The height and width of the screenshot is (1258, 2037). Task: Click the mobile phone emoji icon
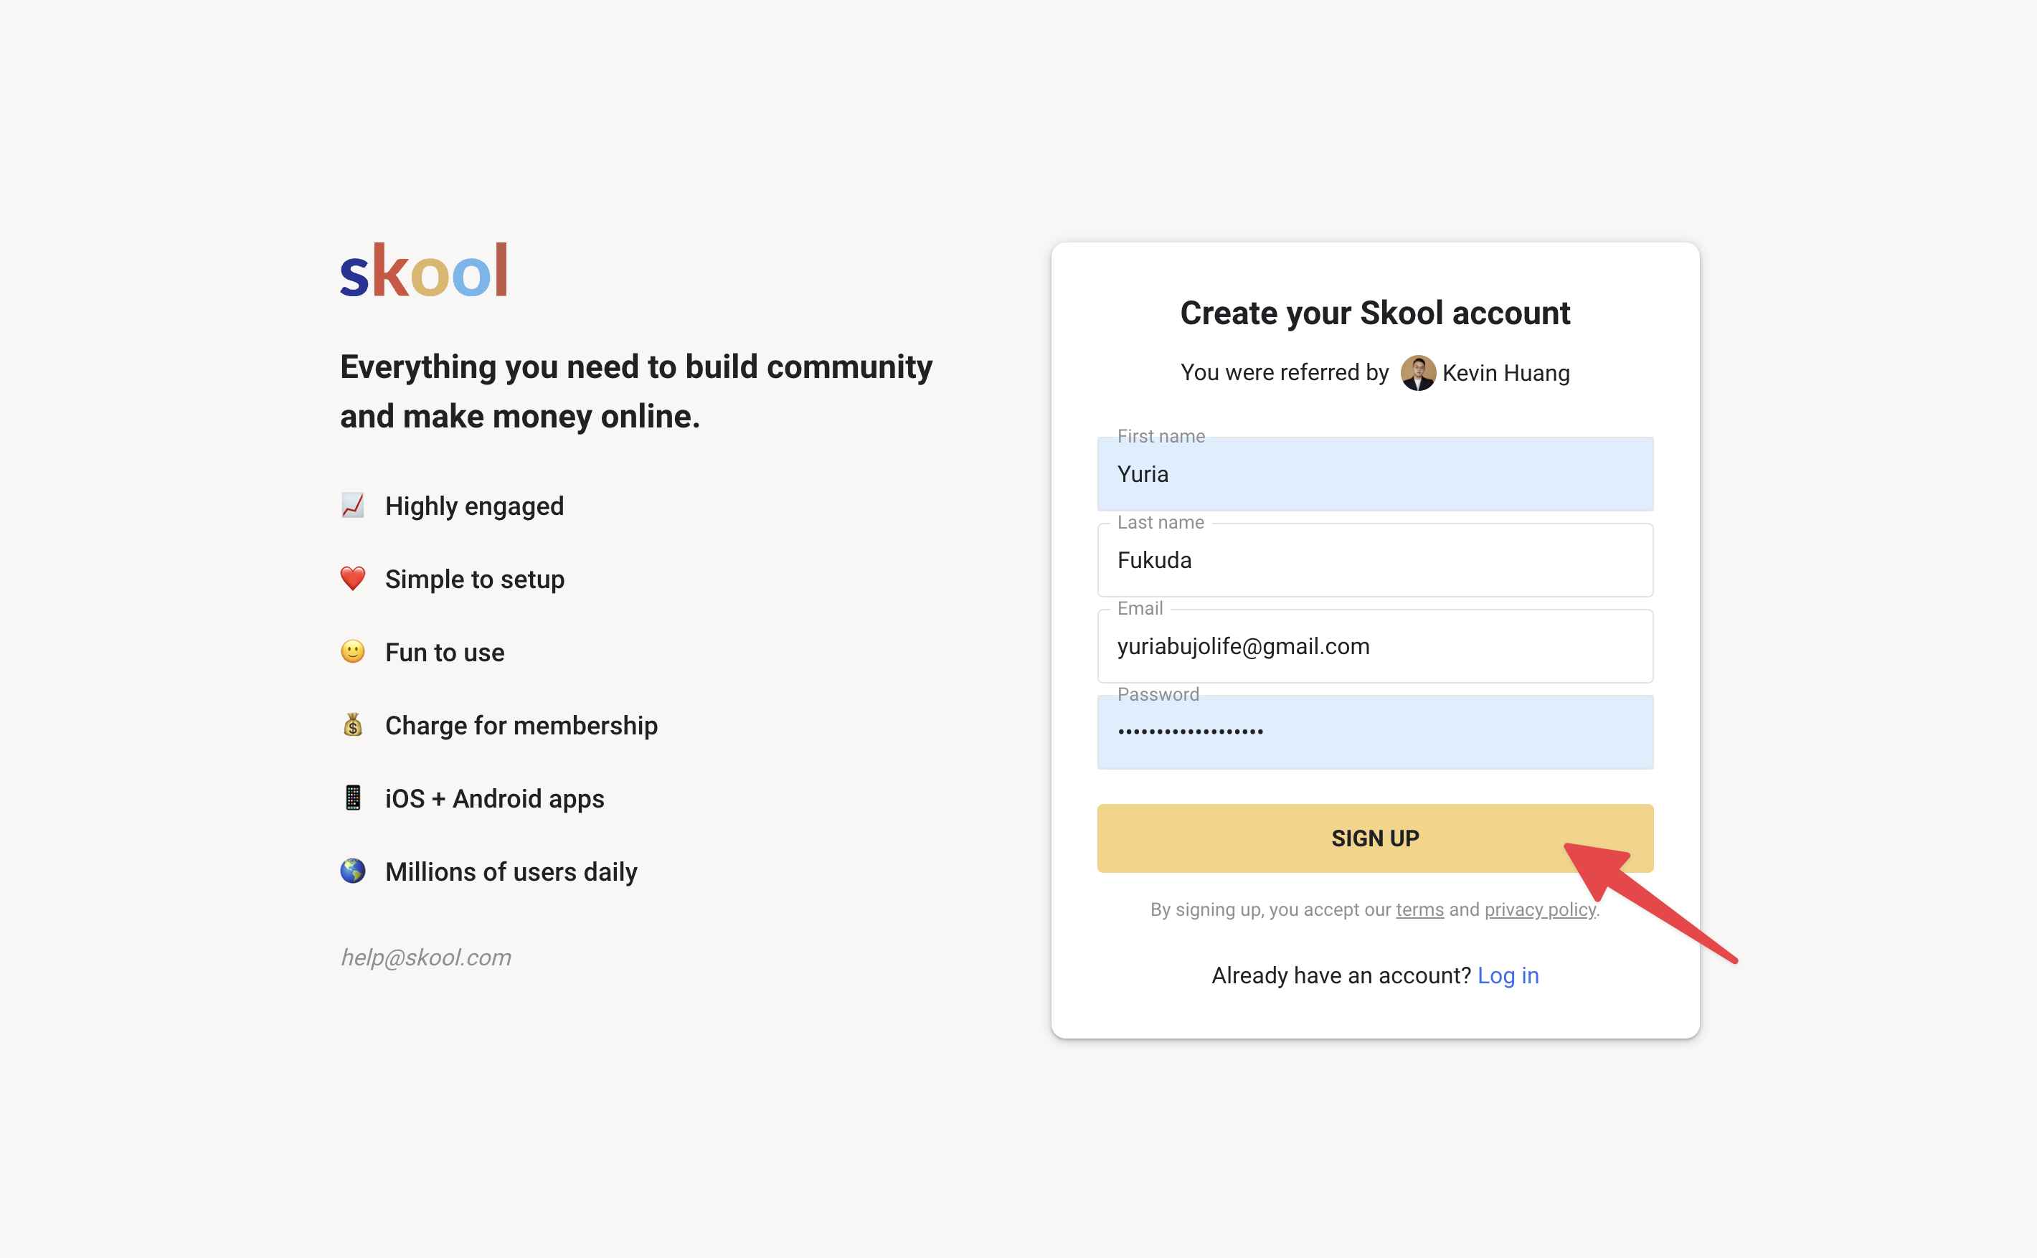point(353,798)
